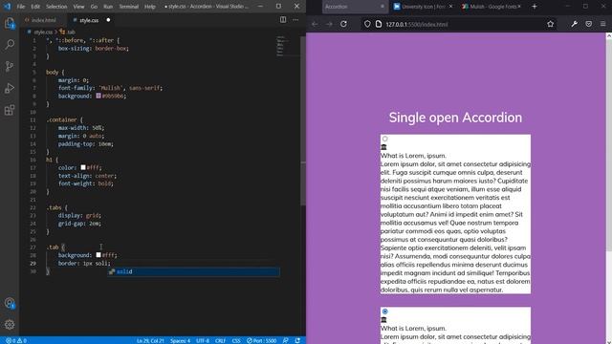Open the Selection menu
612x344 pixels.
tap(56, 7)
